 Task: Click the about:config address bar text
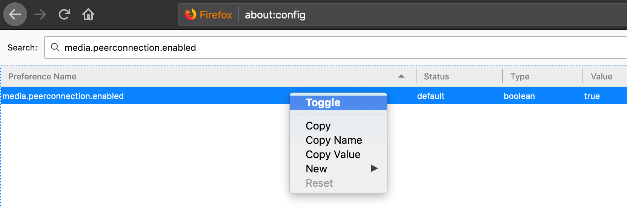pyautogui.click(x=275, y=15)
